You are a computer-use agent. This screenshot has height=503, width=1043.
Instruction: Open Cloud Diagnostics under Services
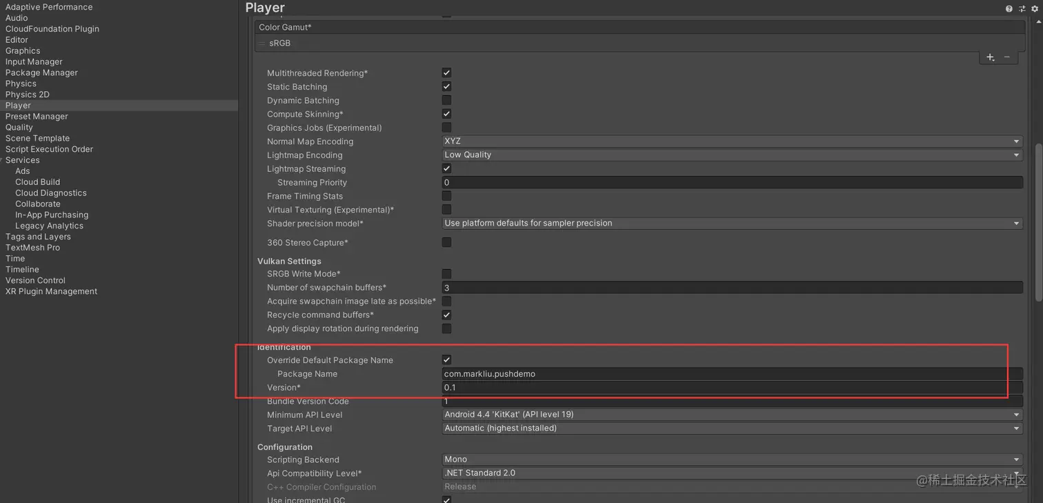click(51, 193)
